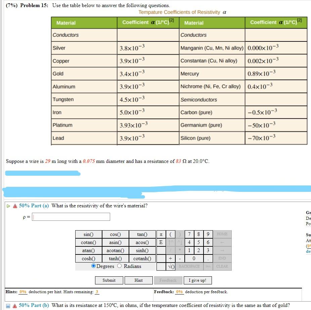Viewport: 311px width, 310px height.
Task: Click the I give up! button
Action: [197, 280]
